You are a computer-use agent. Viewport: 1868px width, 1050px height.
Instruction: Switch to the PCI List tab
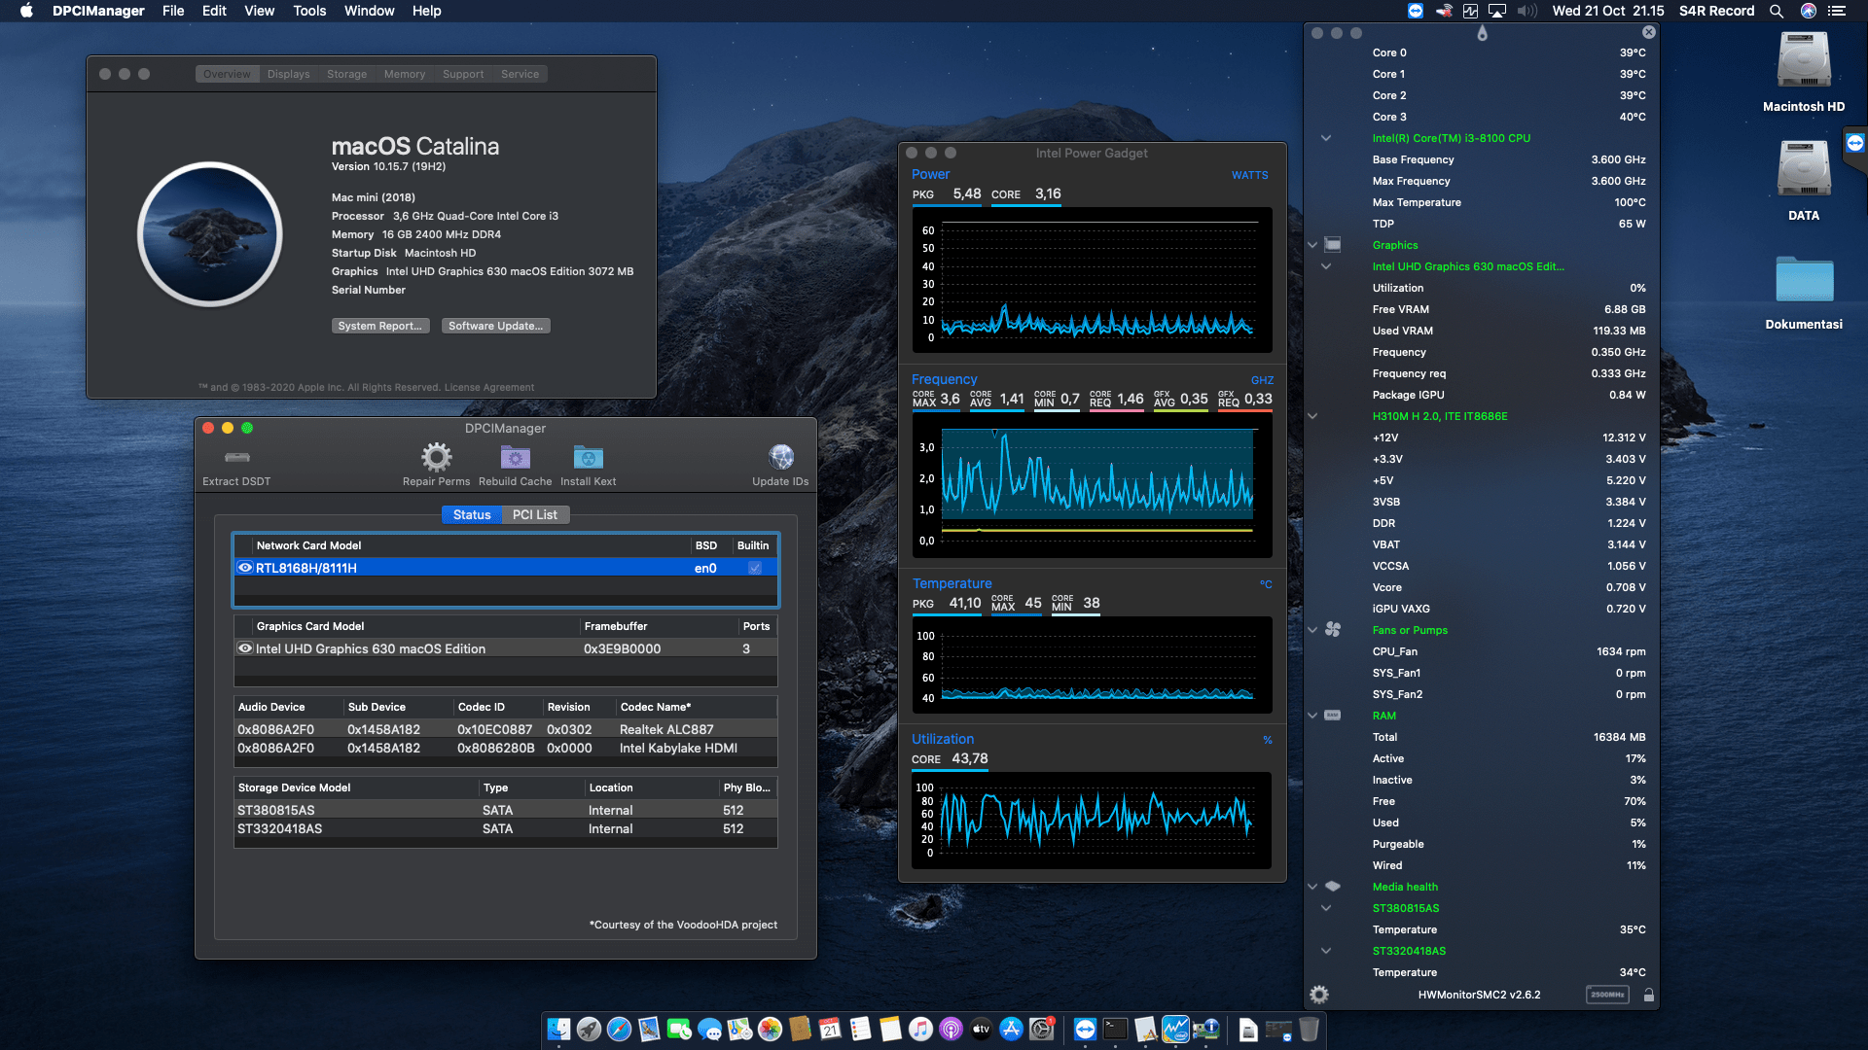[534, 514]
